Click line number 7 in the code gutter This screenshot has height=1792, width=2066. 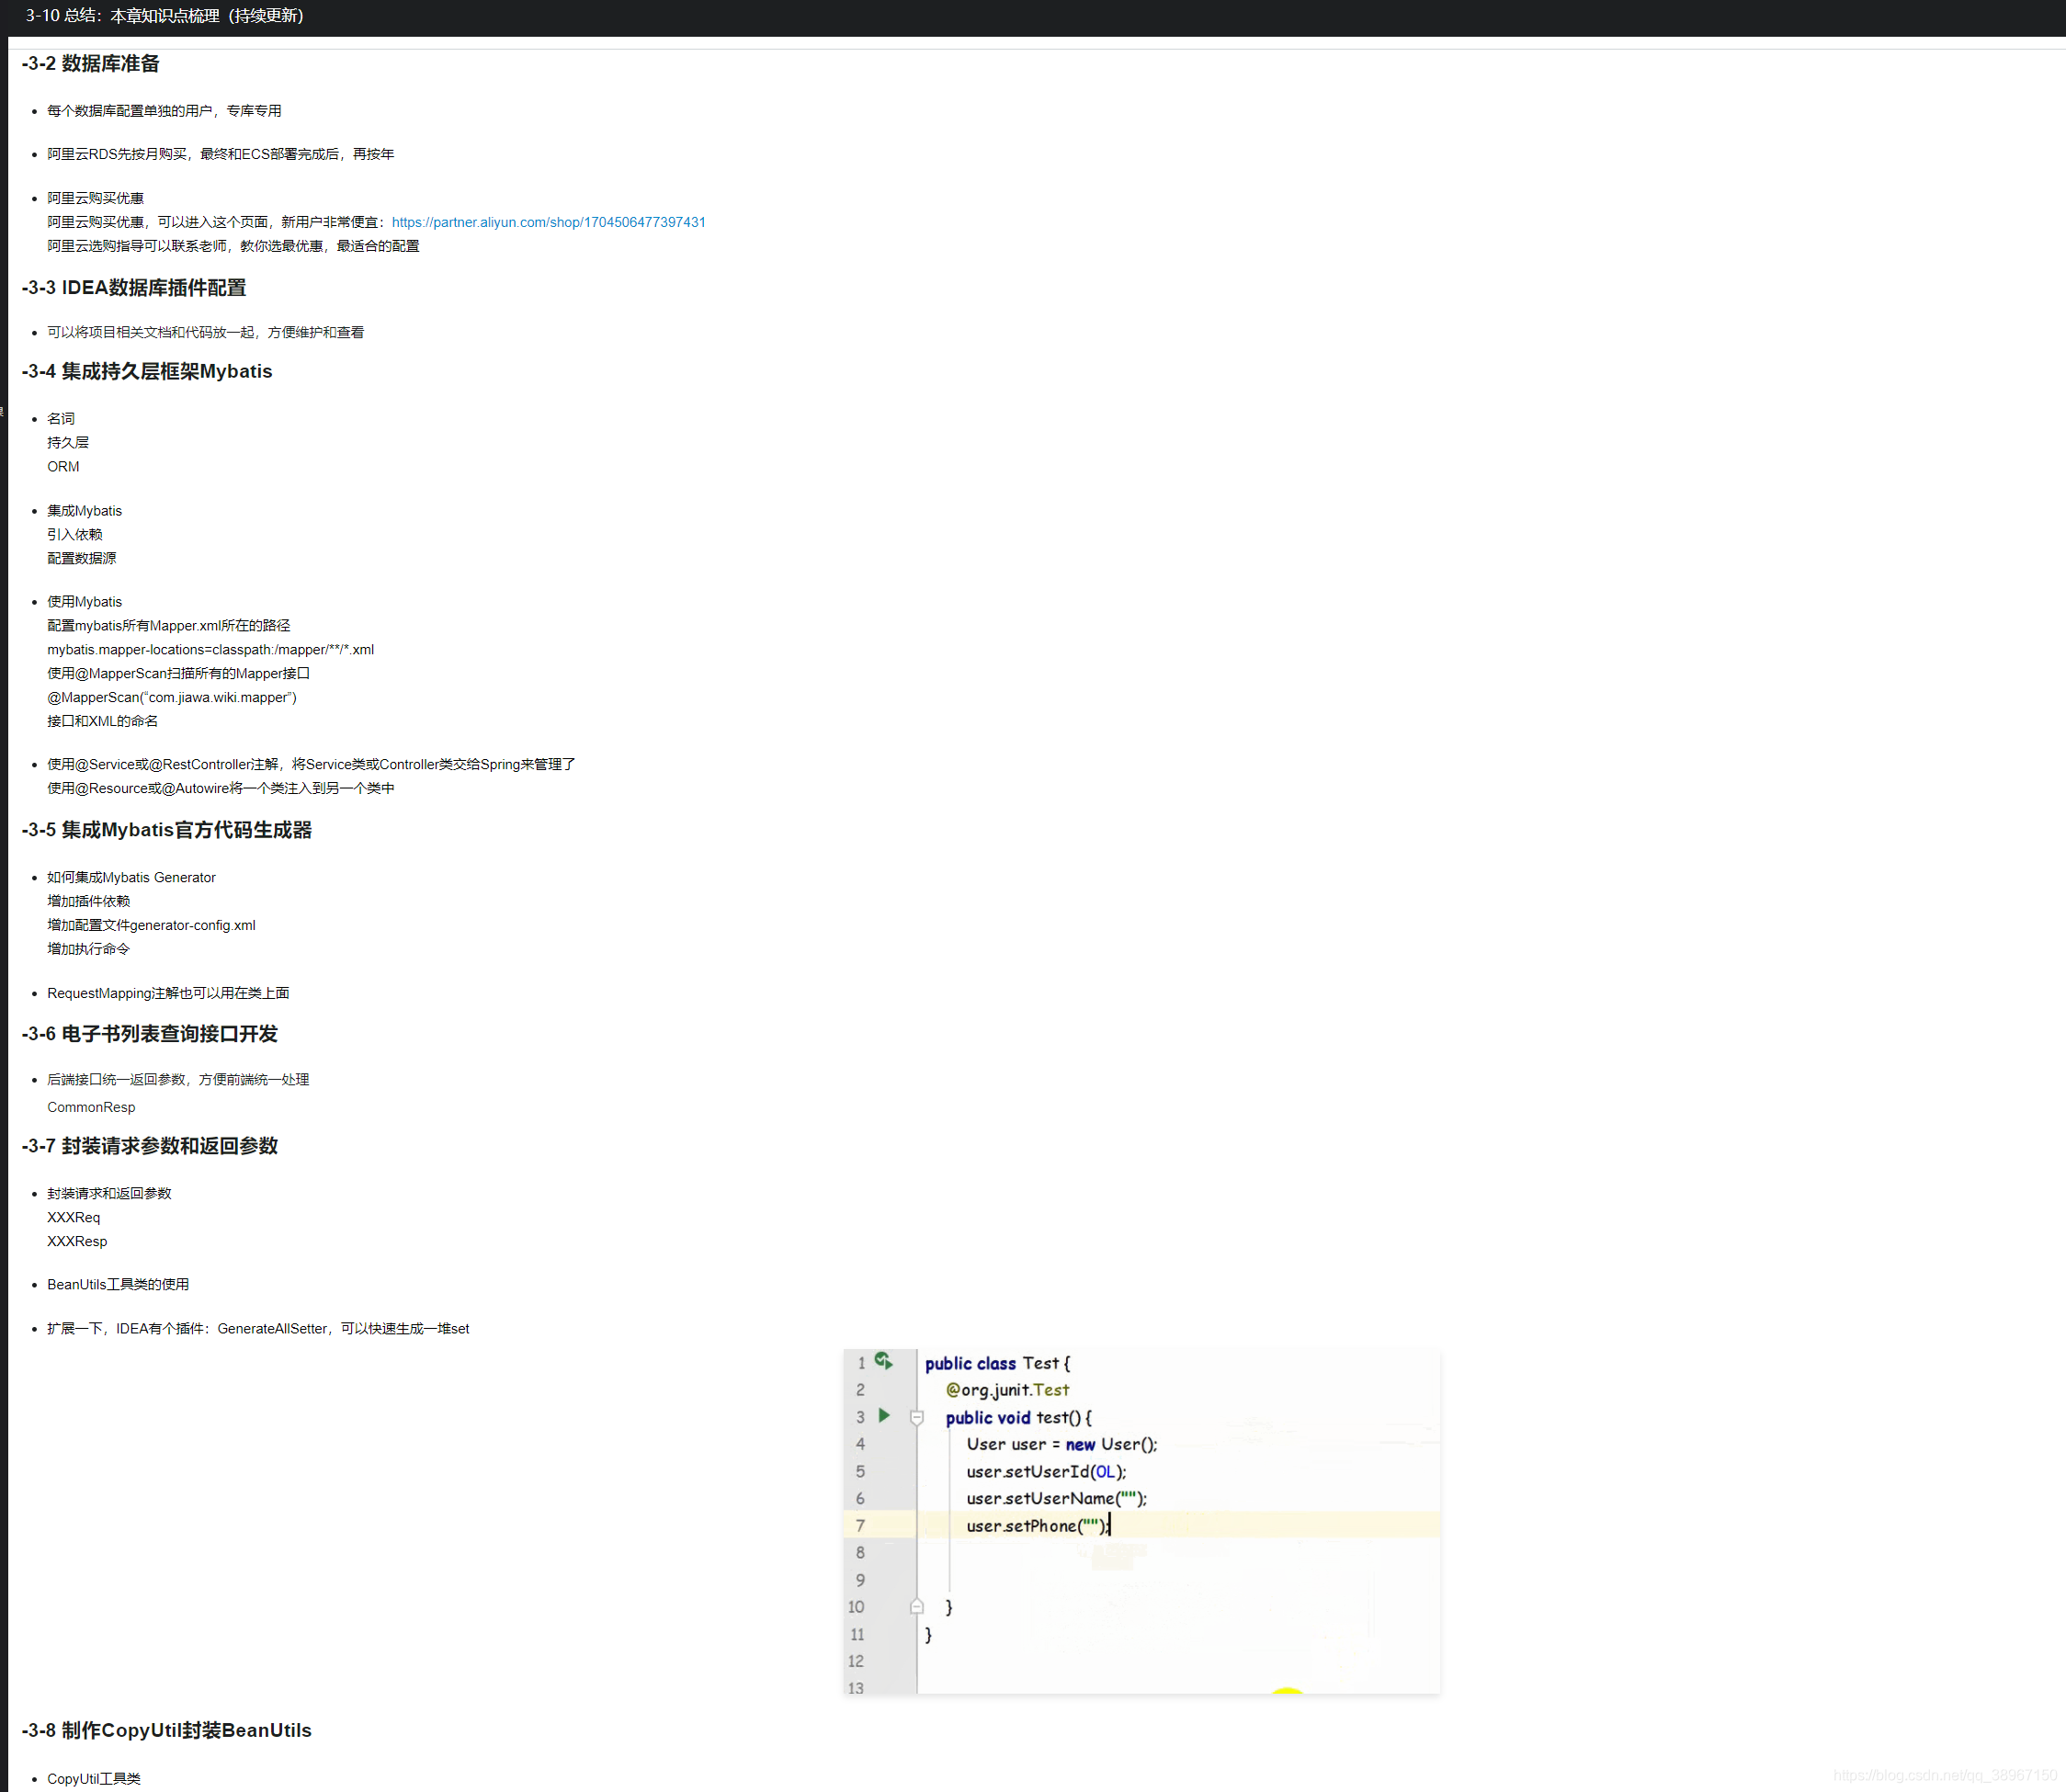[860, 1525]
